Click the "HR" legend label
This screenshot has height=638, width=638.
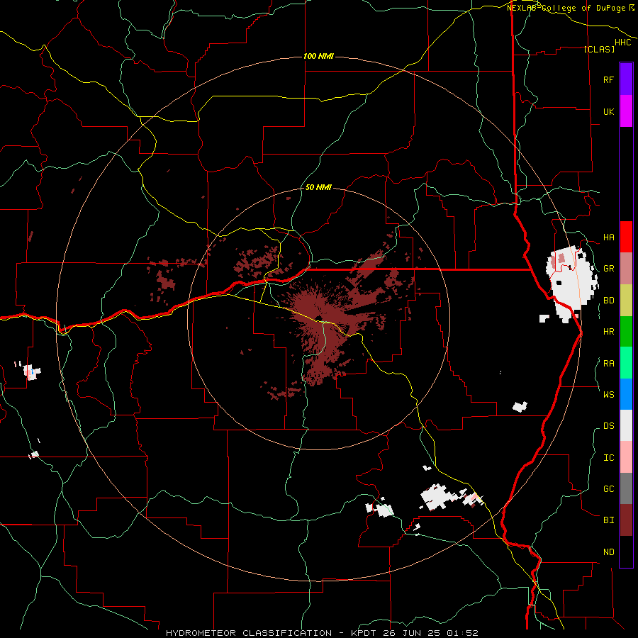tap(609, 332)
